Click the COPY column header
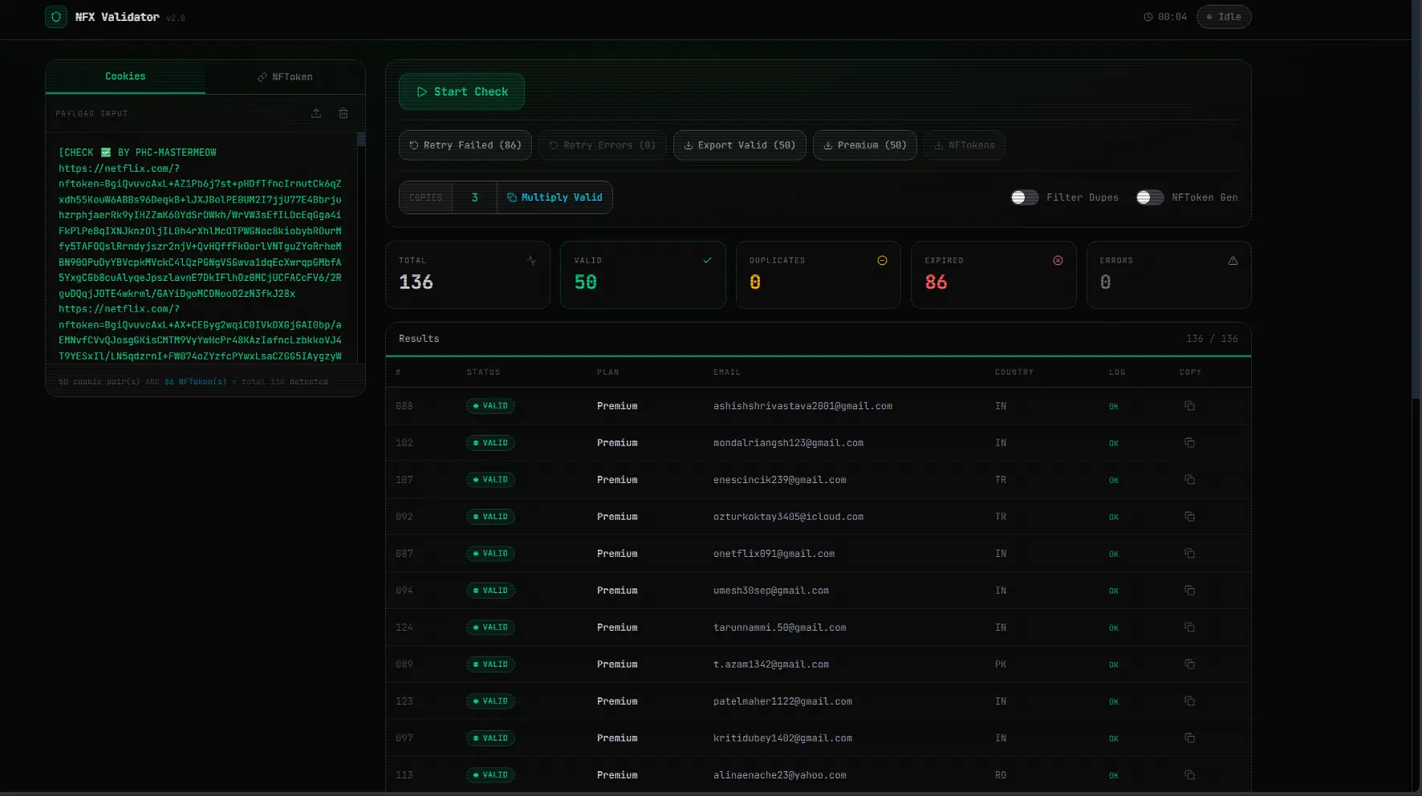1422x796 pixels. (x=1190, y=372)
